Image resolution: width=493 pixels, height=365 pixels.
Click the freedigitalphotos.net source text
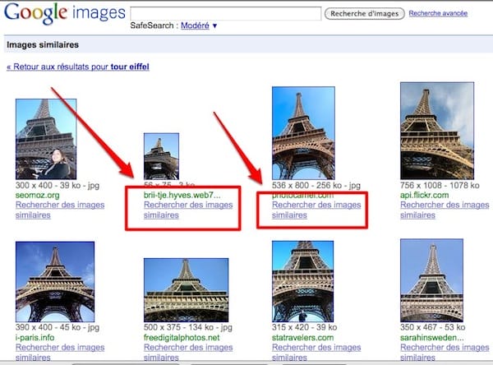click(x=182, y=338)
